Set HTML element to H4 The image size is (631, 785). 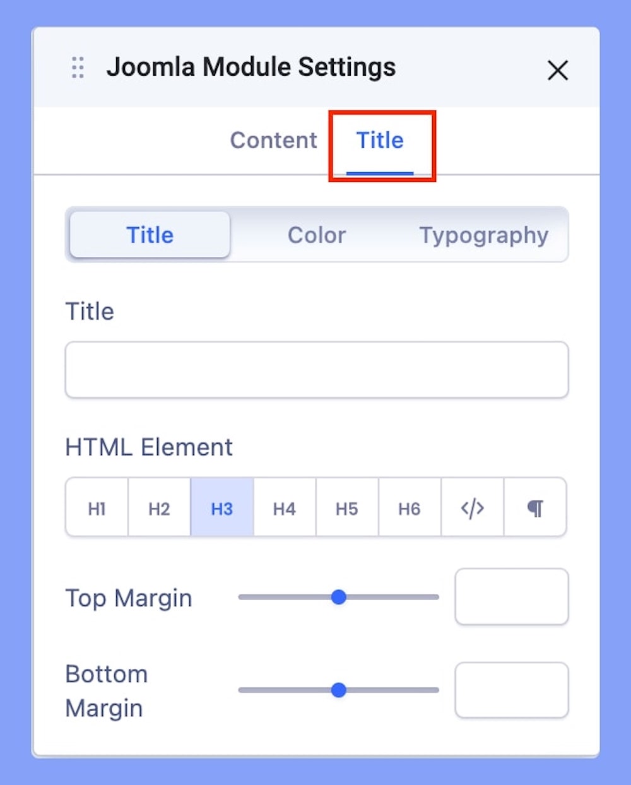pyautogui.click(x=285, y=508)
